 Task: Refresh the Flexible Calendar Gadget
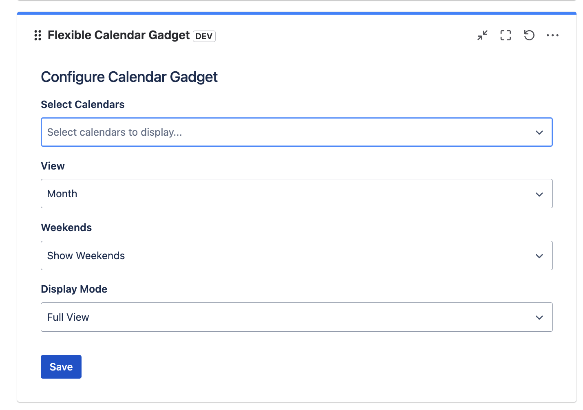[529, 35]
